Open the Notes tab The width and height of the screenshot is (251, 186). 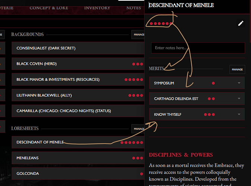(x=134, y=8)
